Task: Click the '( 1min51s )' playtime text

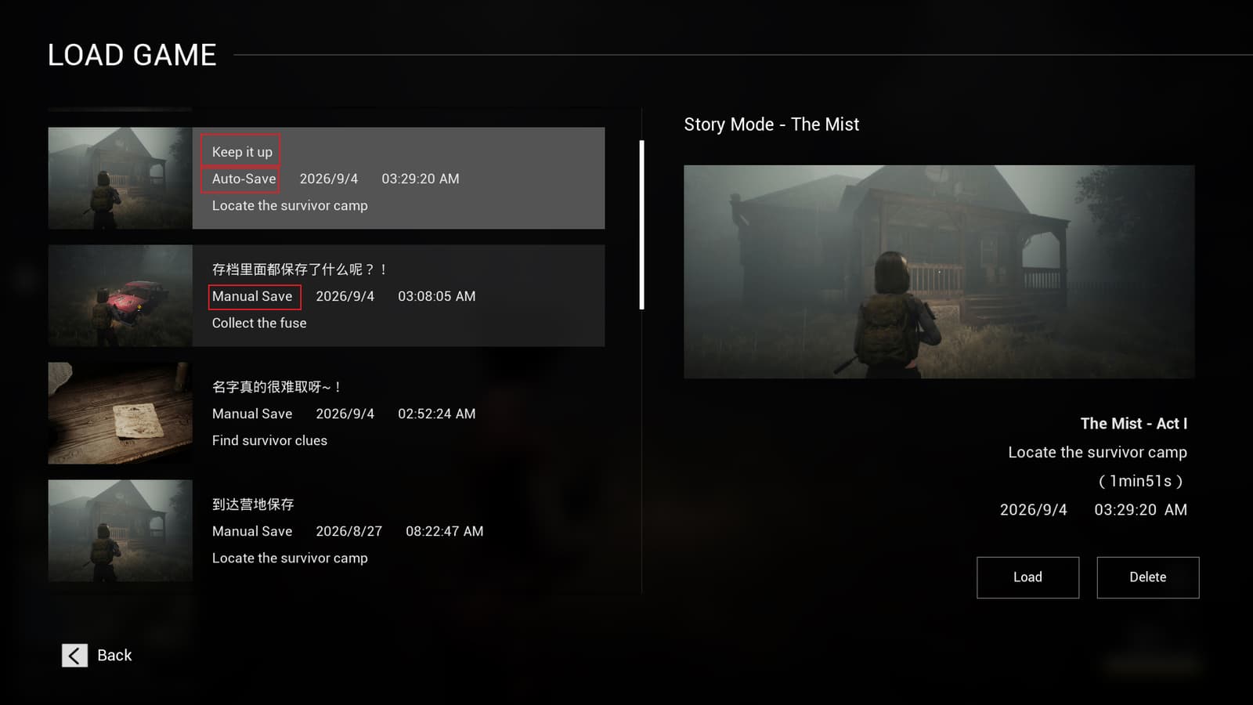Action: (1141, 481)
